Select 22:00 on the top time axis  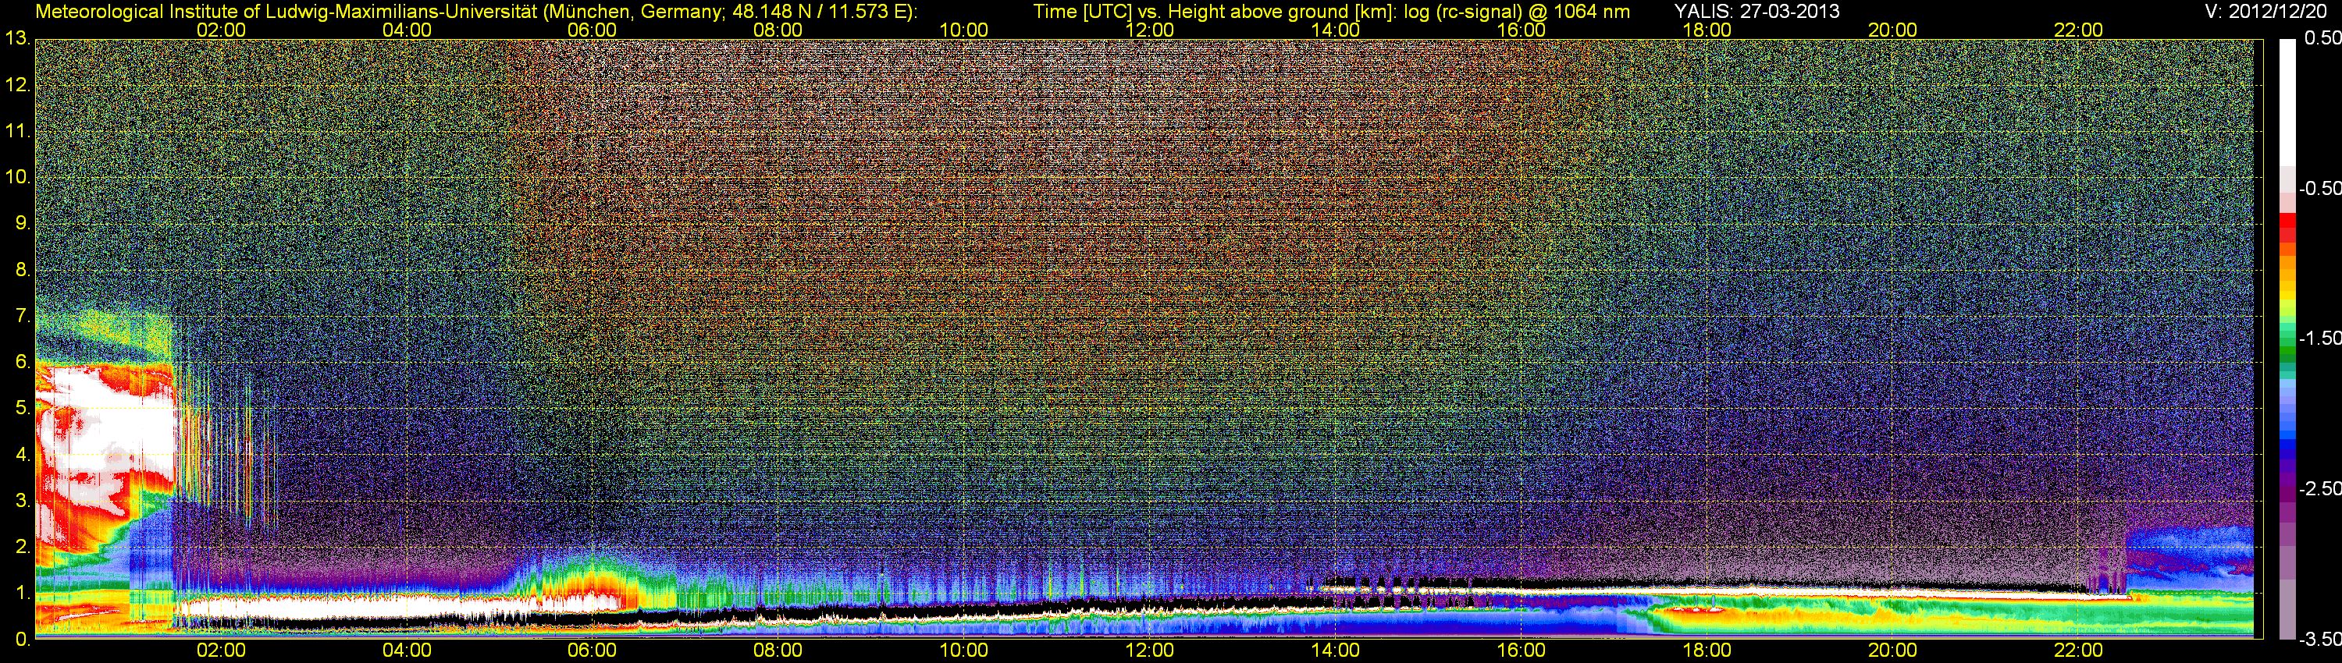pyautogui.click(x=2078, y=30)
